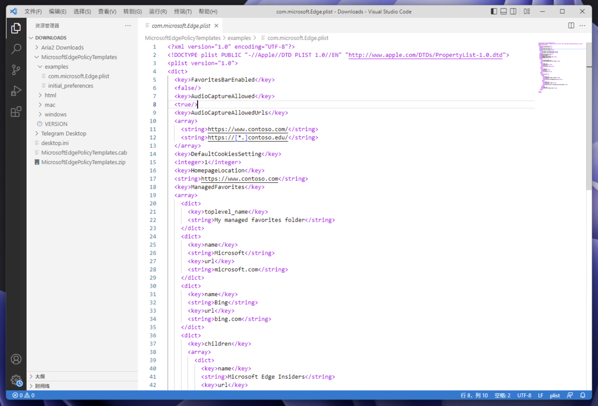Toggle the primary sidebar layout button
Viewport: 598px width, 406px height.
494,11
